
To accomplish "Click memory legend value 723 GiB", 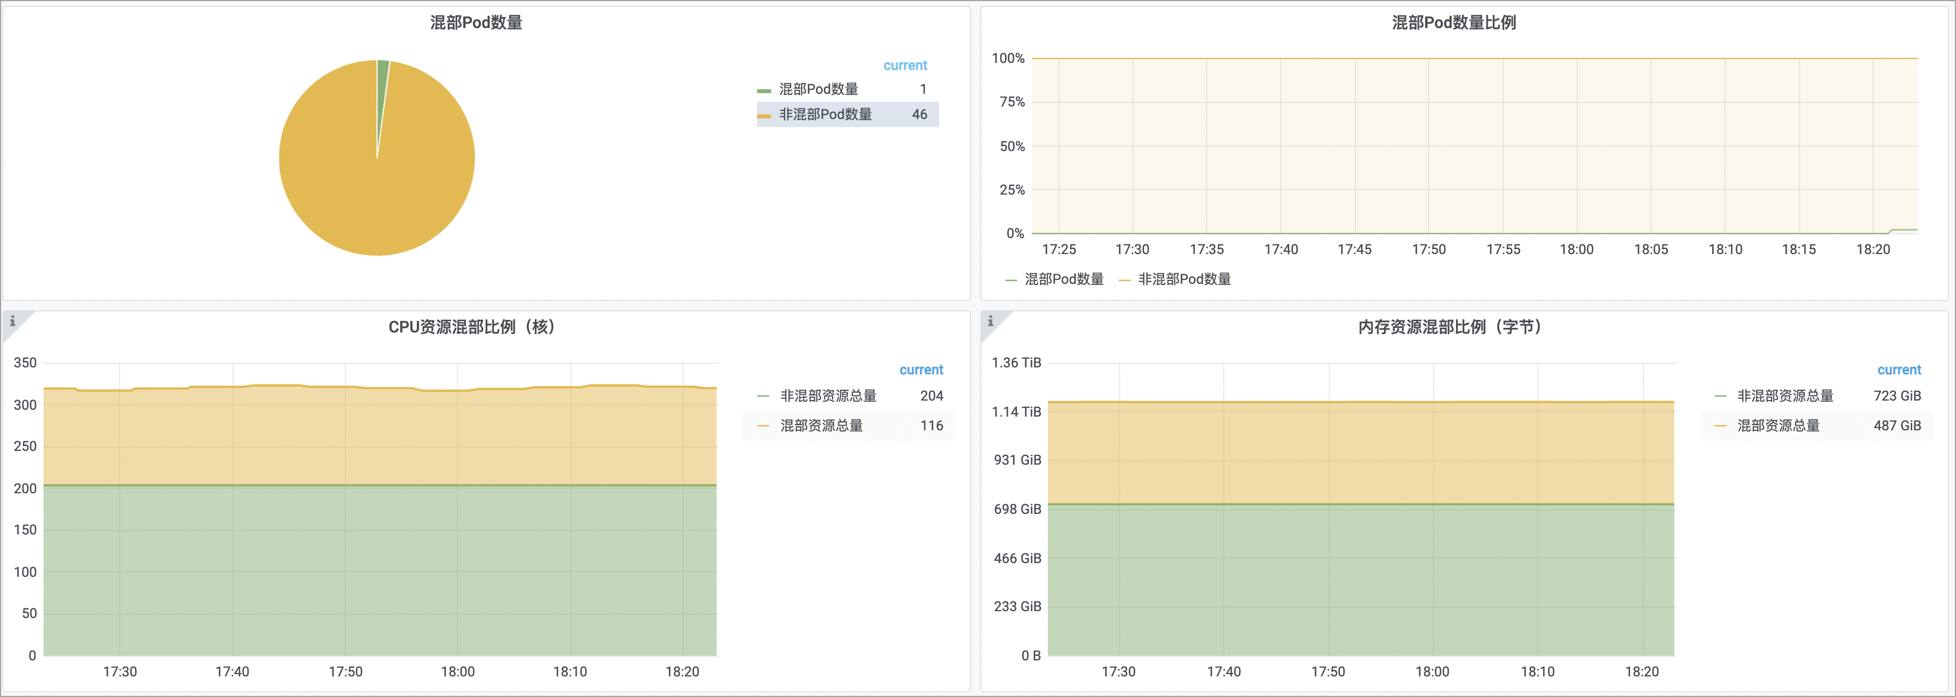I will coord(1897,397).
